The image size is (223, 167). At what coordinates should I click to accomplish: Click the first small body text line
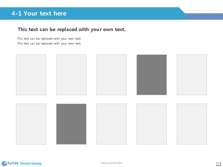point(49,39)
